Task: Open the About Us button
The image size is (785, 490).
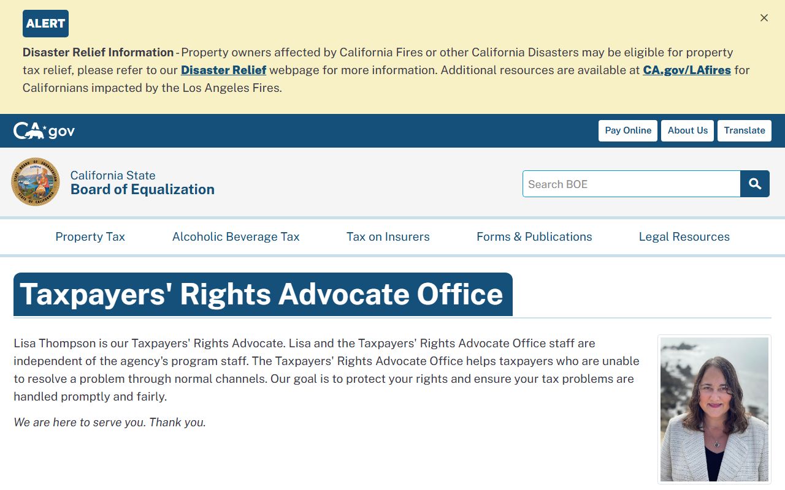Action: pyautogui.click(x=687, y=130)
